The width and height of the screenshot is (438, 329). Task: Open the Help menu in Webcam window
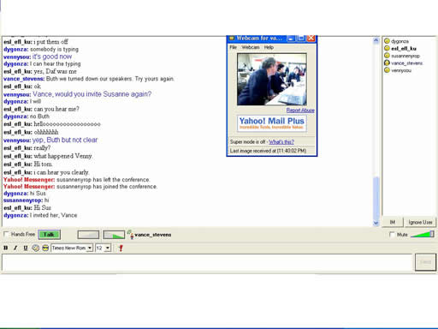pyautogui.click(x=269, y=47)
